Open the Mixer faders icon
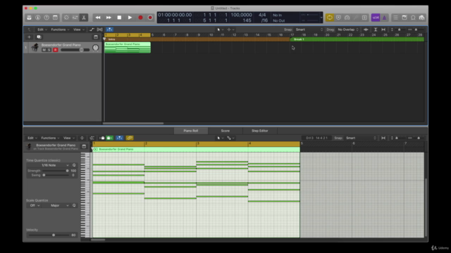This screenshot has width=451, height=253. (75, 18)
